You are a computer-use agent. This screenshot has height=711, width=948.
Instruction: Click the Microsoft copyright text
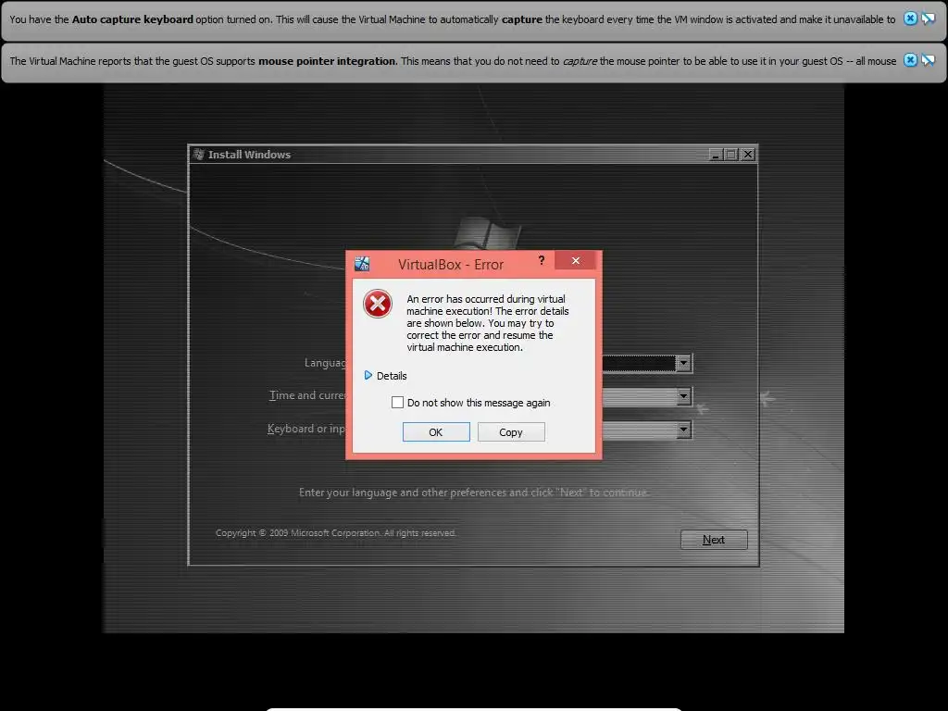pos(336,533)
